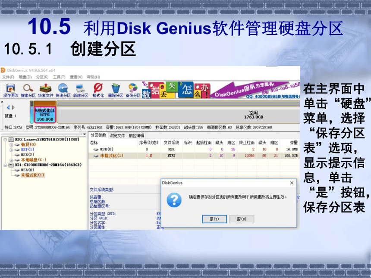The width and height of the screenshot is (371, 278).
Task: Click the 否(N) button to cancel
Action: 242,219
